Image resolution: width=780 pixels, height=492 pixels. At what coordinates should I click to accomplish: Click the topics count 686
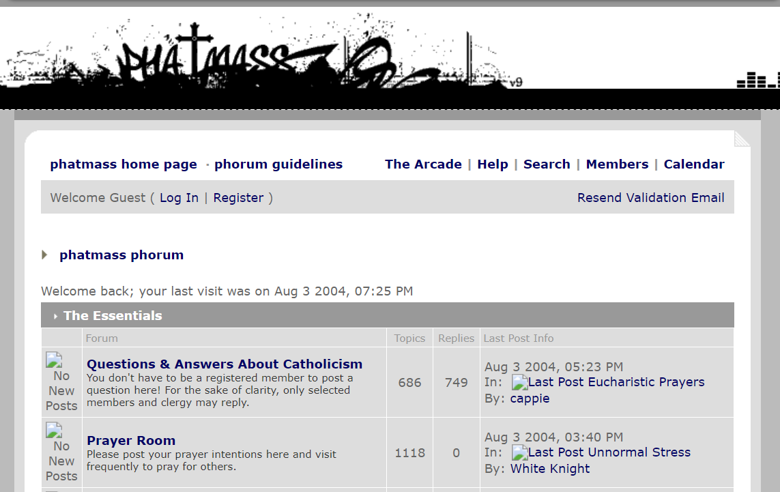coord(410,383)
